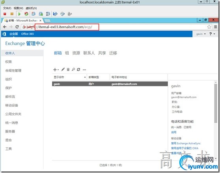Viewport: 220px width, 173px height.
Task: Switch to the 组 tab
Action: 67,53
